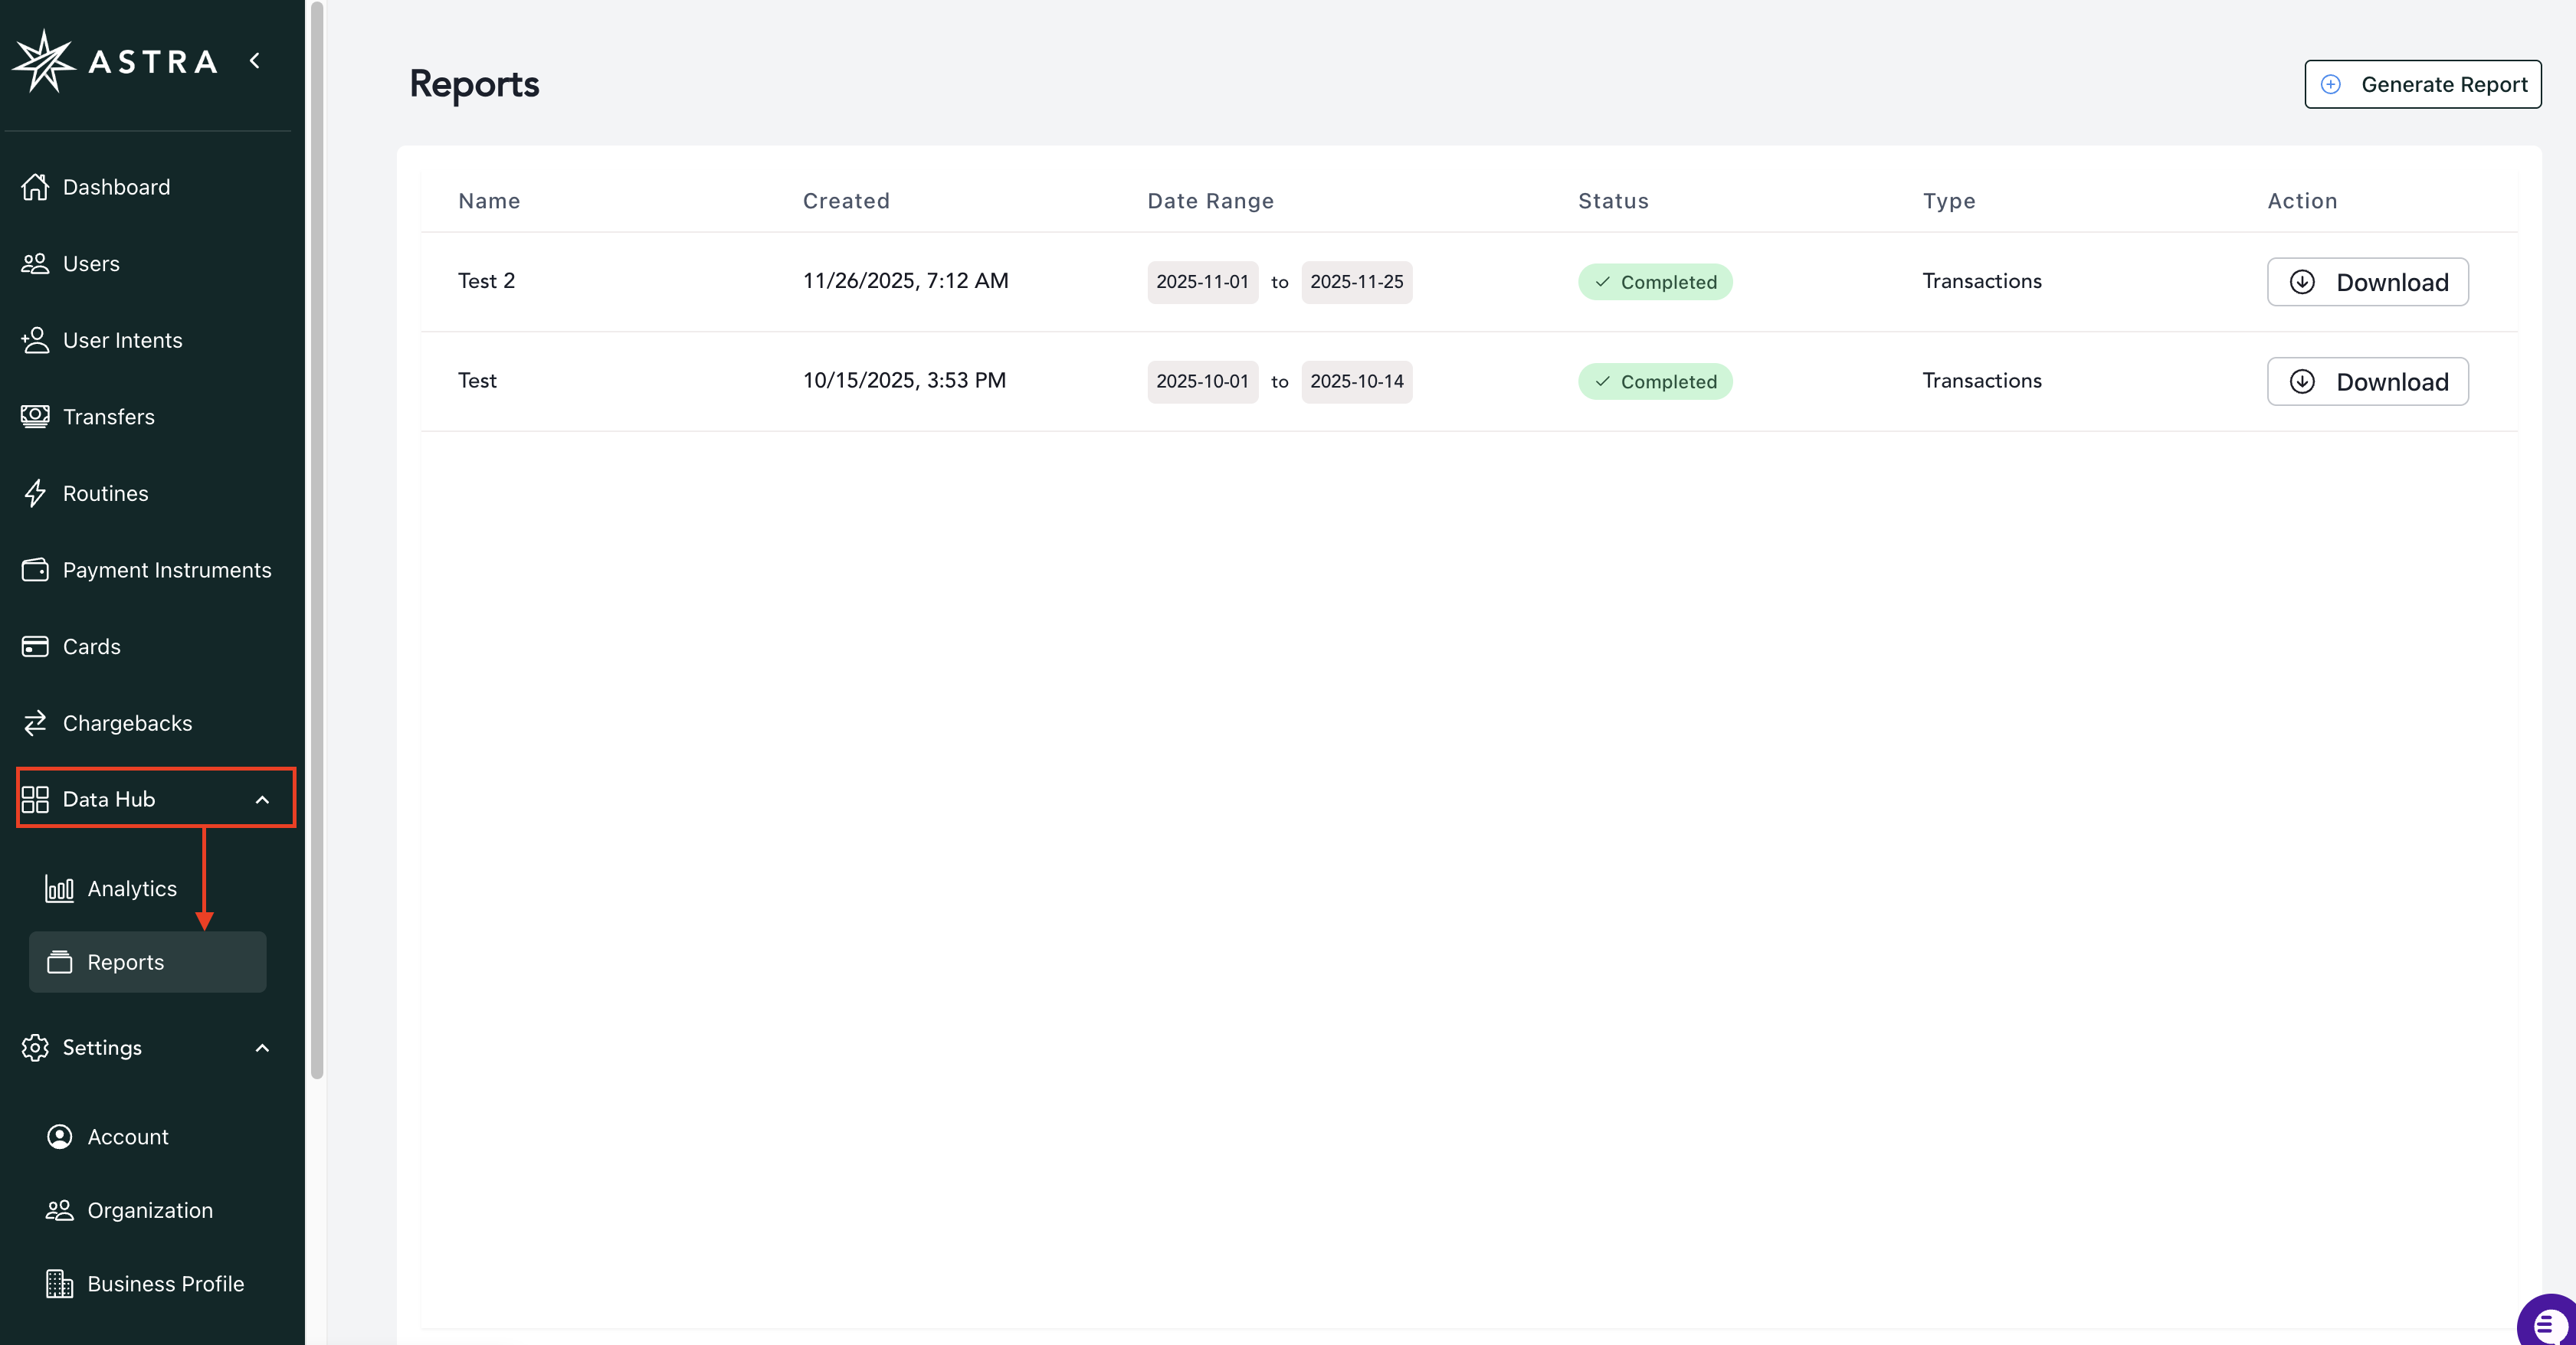Open the Cards page
The height and width of the screenshot is (1345, 2576).
pyautogui.click(x=91, y=647)
